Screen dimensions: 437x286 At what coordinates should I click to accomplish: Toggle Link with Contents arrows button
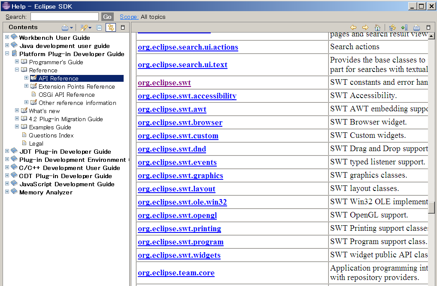[x=111, y=27]
